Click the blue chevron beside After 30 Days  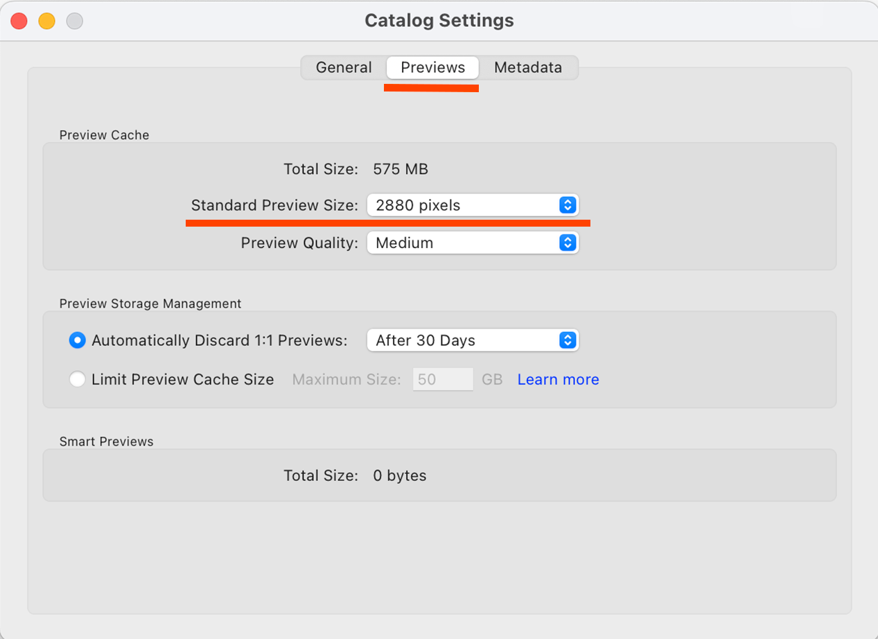(568, 340)
